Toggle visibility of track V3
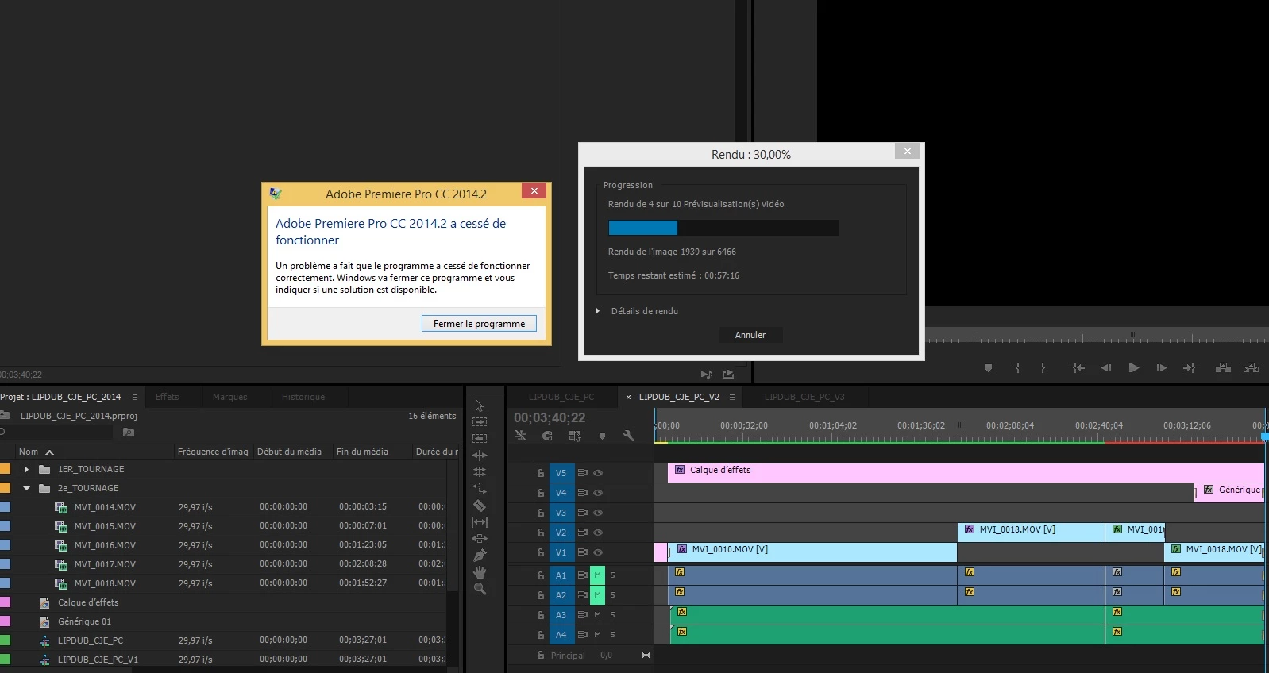 598,513
